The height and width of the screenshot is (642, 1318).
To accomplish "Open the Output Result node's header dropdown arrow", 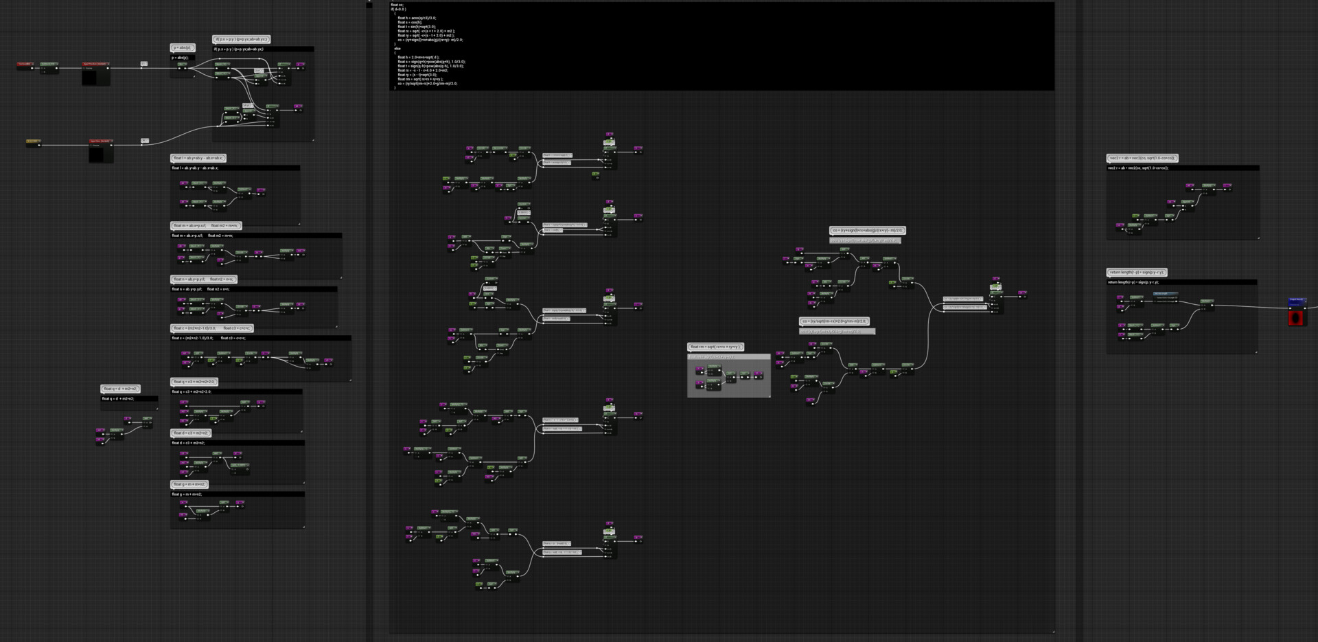I will [x=1306, y=301].
